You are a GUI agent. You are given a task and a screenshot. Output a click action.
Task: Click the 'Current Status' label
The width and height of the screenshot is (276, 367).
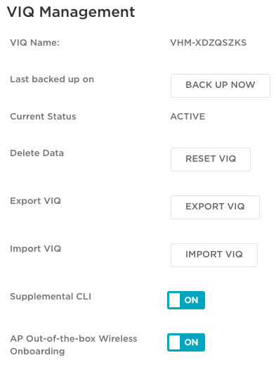[43, 117]
